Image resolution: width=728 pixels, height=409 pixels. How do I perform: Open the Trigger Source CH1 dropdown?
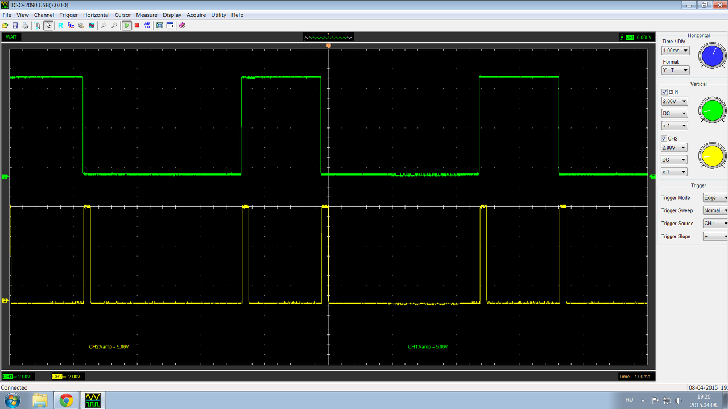point(715,224)
